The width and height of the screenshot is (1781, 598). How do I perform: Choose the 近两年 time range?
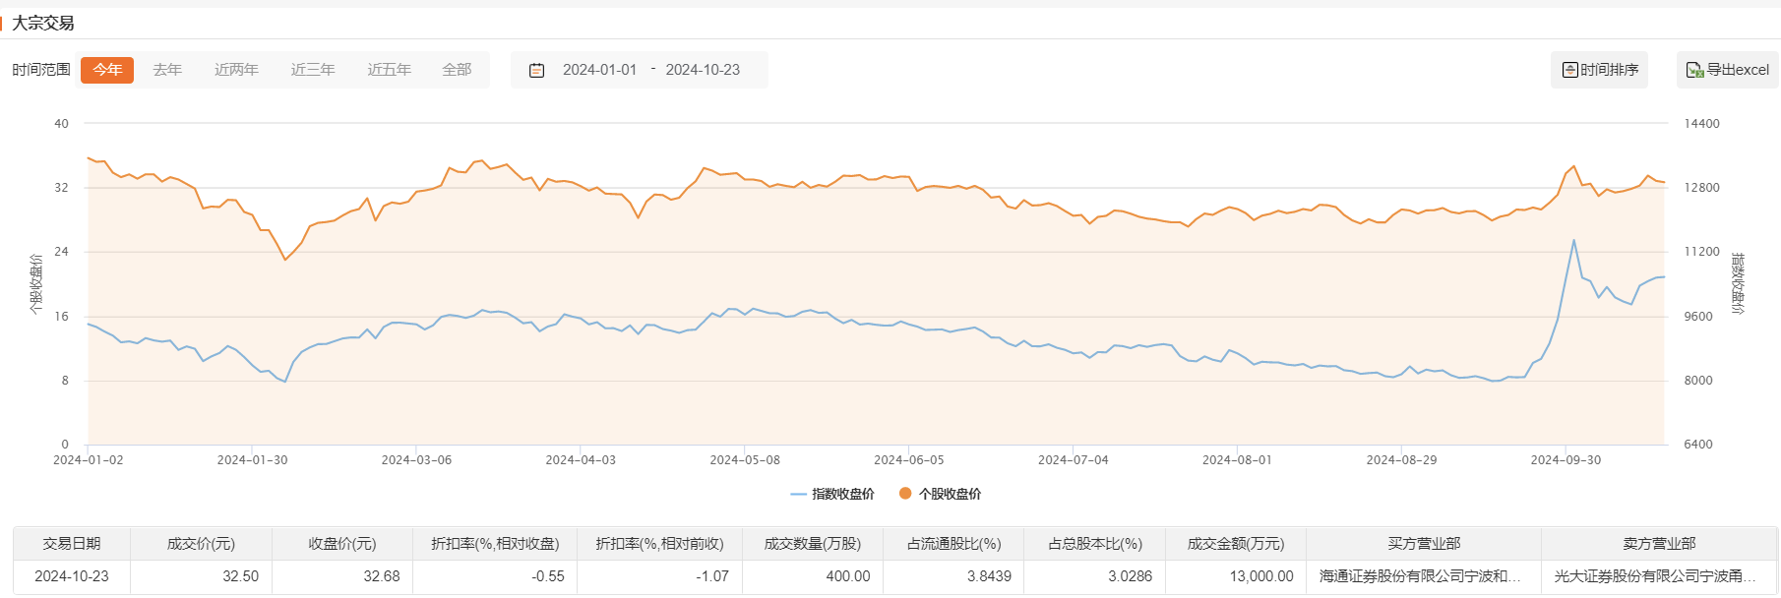(236, 70)
